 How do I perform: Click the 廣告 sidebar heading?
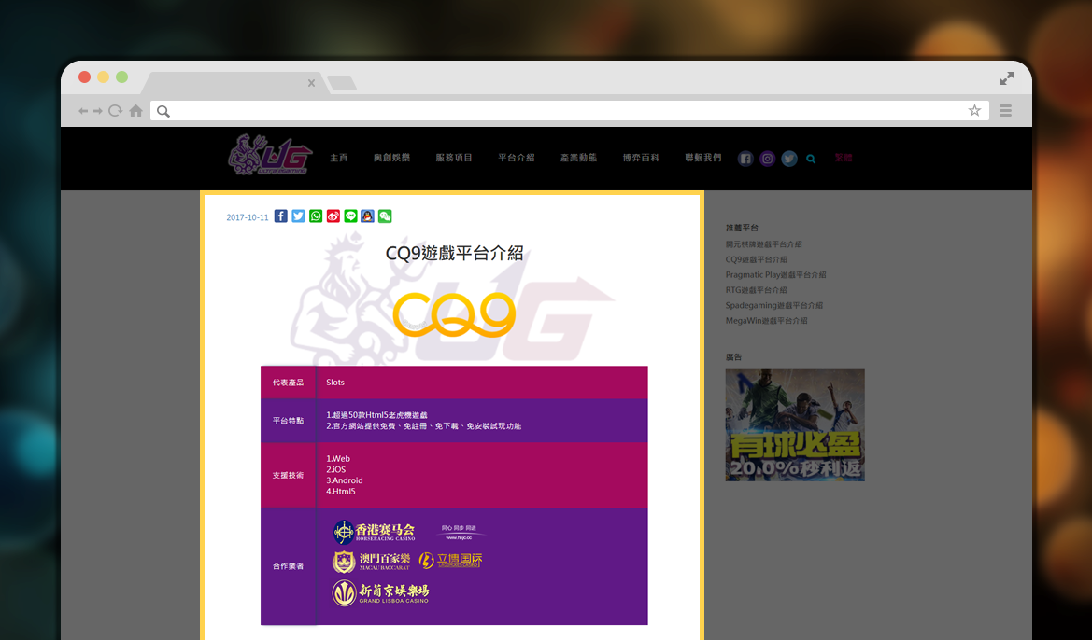733,357
